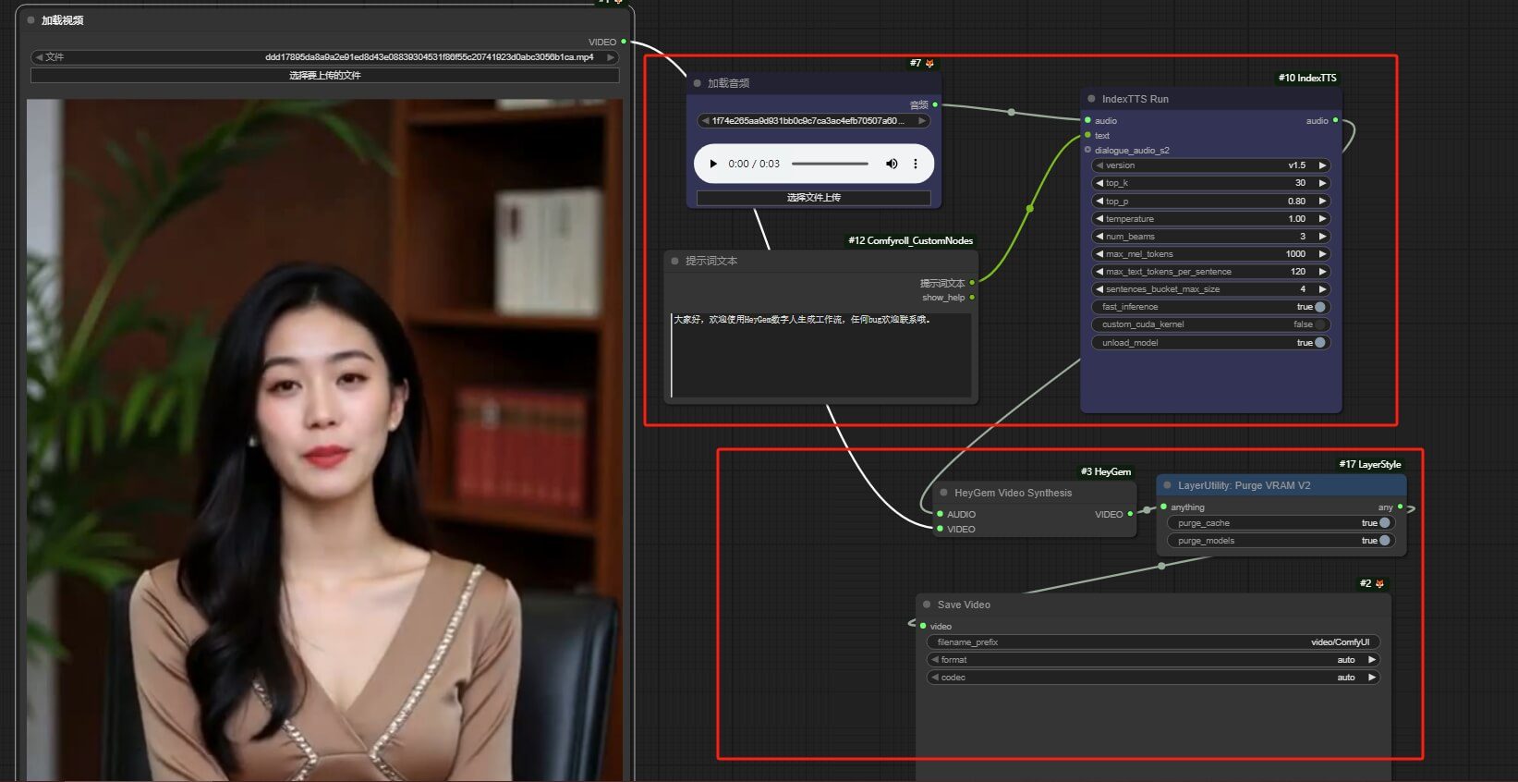The image size is (1518, 782).
Task: Collapse the 加载视频 node via its title dot
Action: [31, 19]
